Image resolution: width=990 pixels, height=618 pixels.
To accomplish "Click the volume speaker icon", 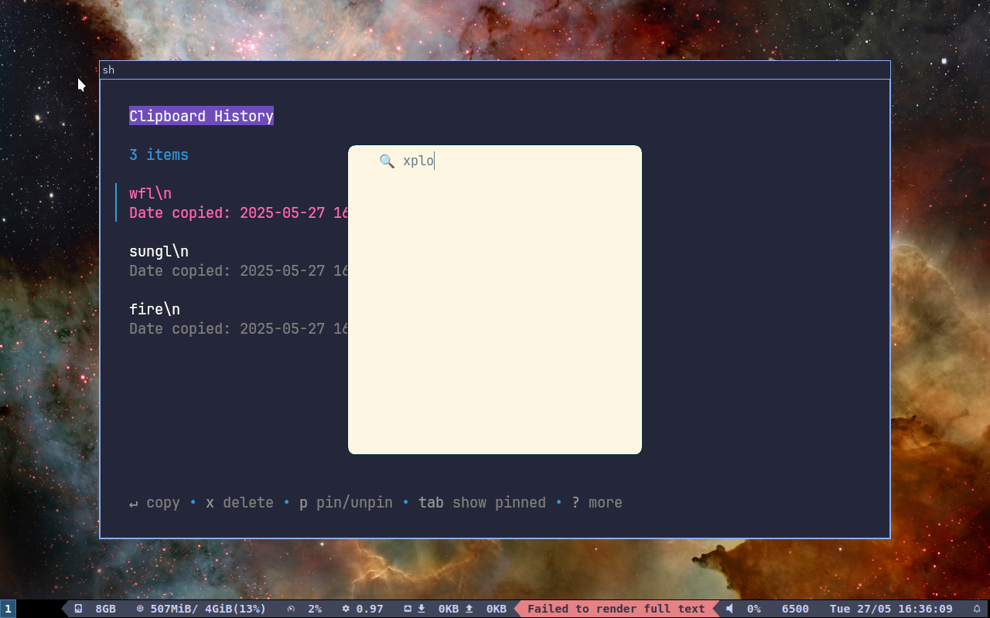I will (x=729, y=609).
